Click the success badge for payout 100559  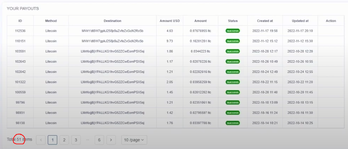click(233, 92)
